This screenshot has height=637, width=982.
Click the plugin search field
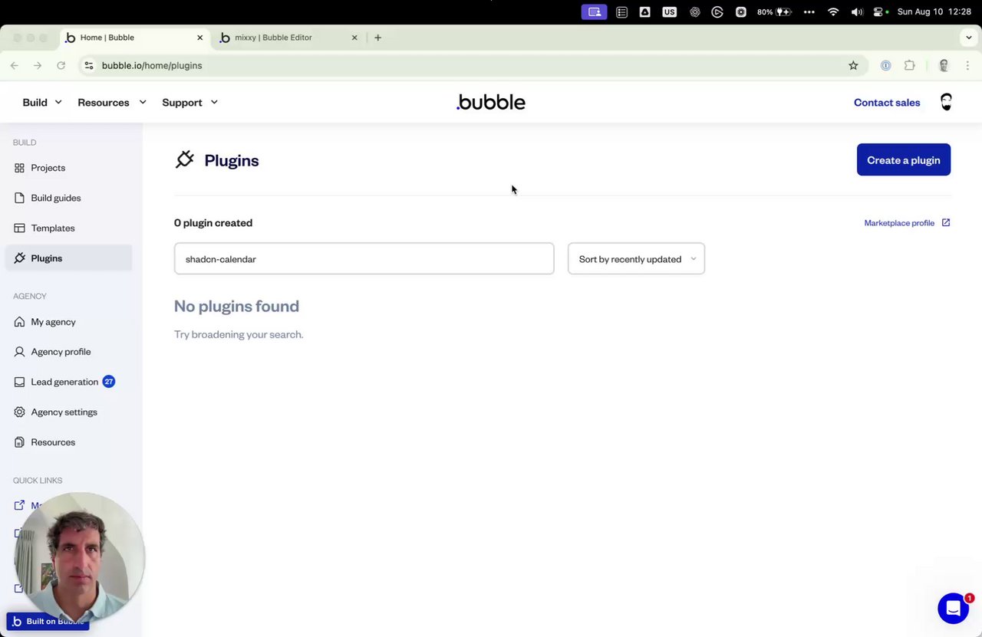pyautogui.click(x=364, y=259)
